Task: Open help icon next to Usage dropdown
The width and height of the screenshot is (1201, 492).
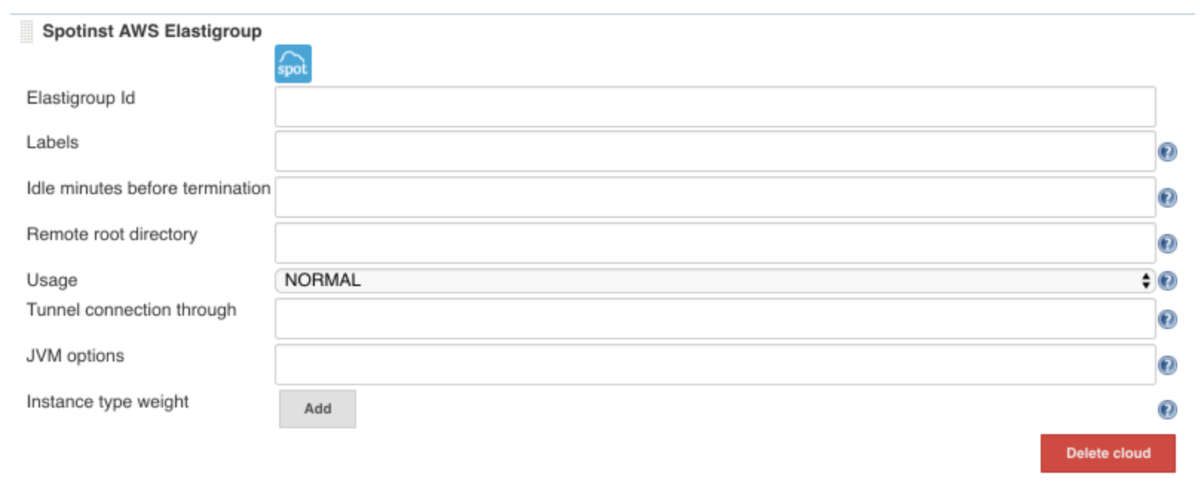Action: click(x=1167, y=281)
